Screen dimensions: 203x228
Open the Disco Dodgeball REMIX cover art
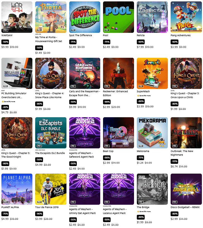(186, 189)
